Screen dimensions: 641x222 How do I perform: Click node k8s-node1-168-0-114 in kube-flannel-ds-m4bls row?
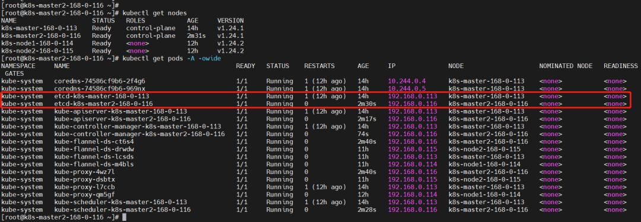(484, 165)
